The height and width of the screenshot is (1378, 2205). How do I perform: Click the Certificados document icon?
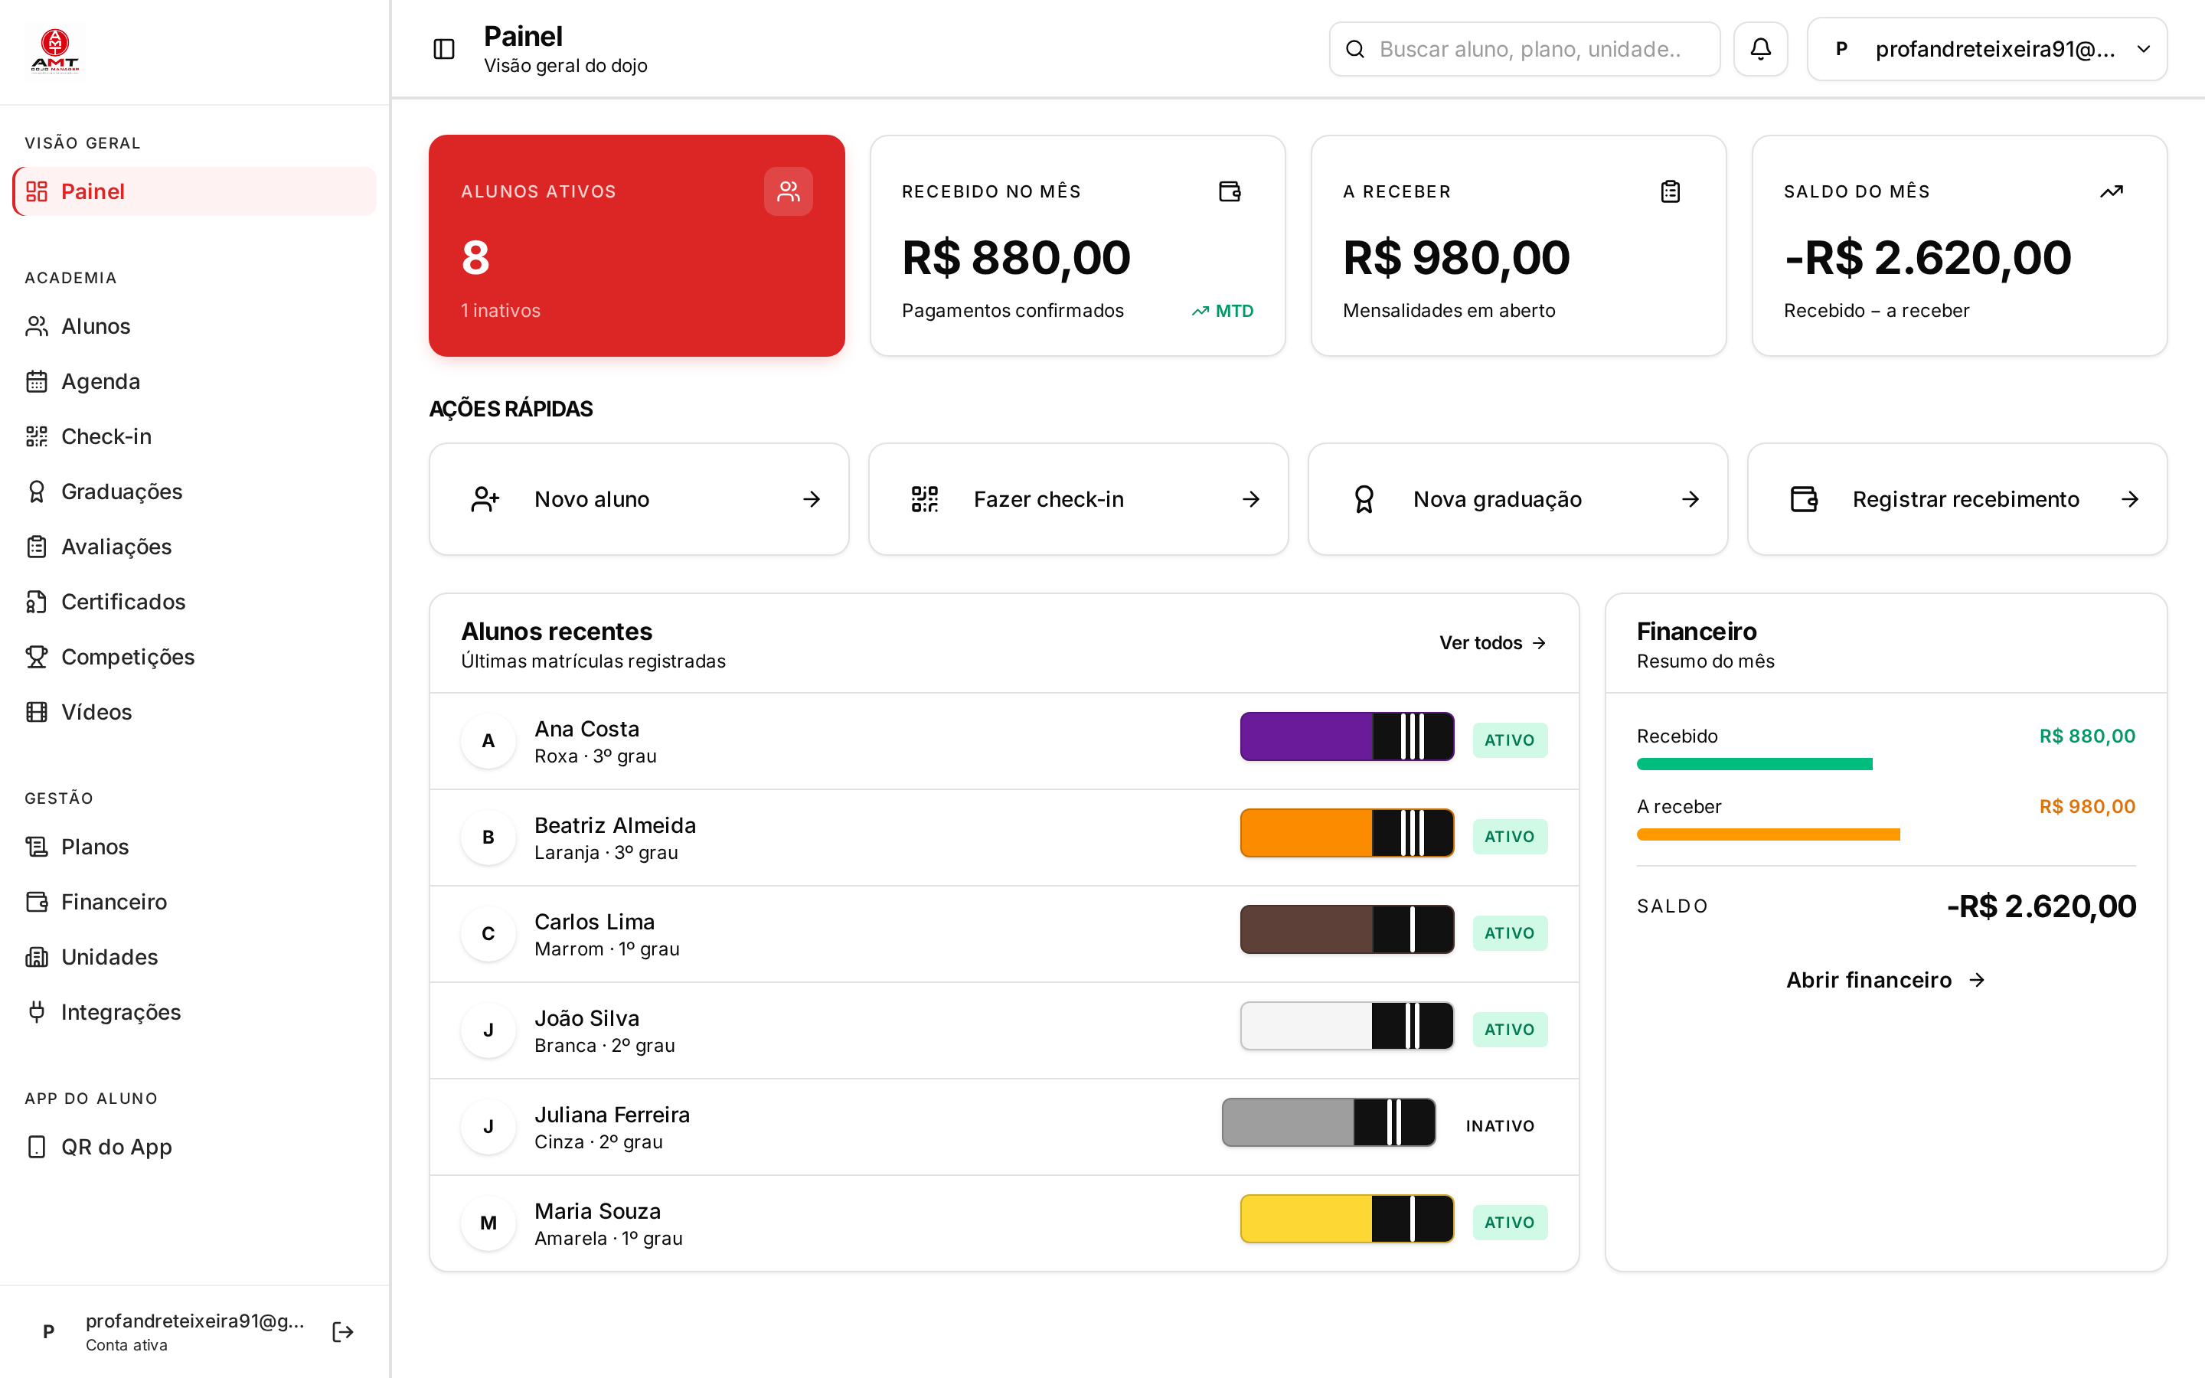coord(37,602)
